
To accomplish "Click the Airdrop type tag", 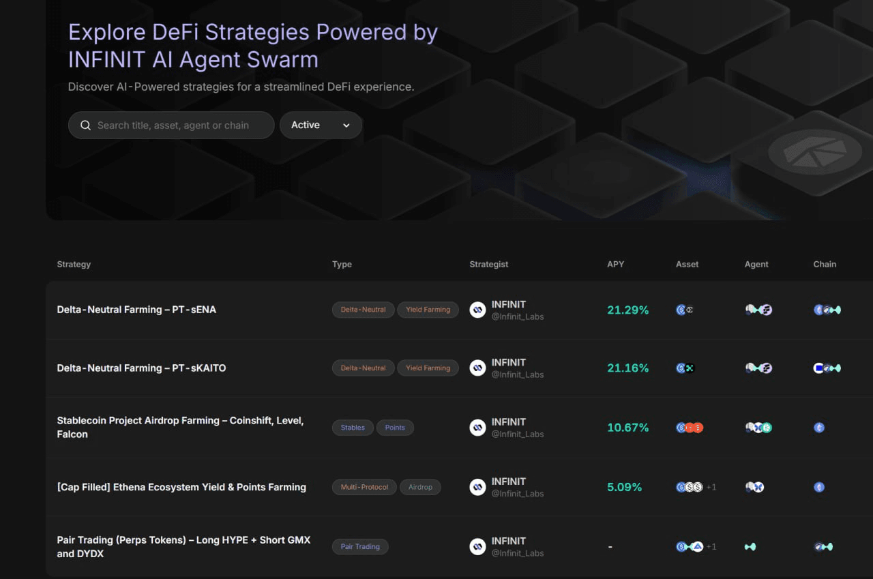I will click(x=420, y=487).
